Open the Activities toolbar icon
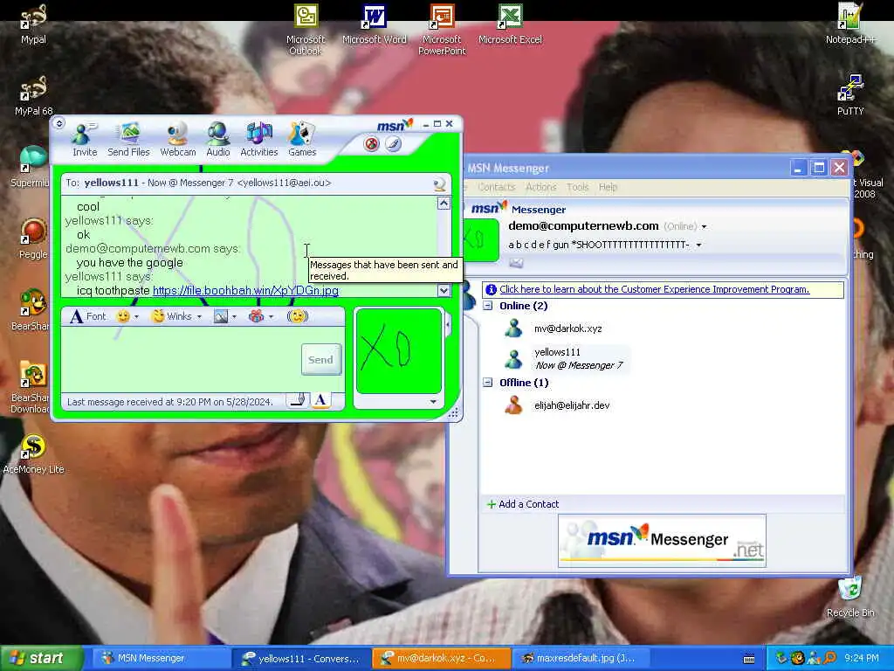 pos(258,139)
